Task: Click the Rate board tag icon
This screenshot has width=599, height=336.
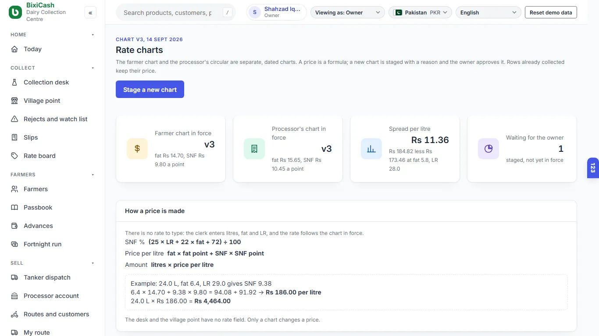Action: point(14,156)
